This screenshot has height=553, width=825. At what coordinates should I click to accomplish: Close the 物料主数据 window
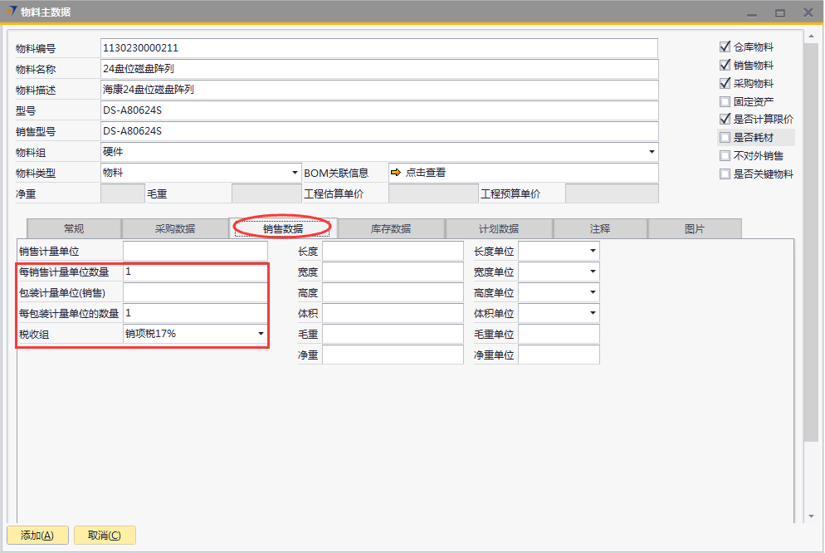click(x=807, y=12)
